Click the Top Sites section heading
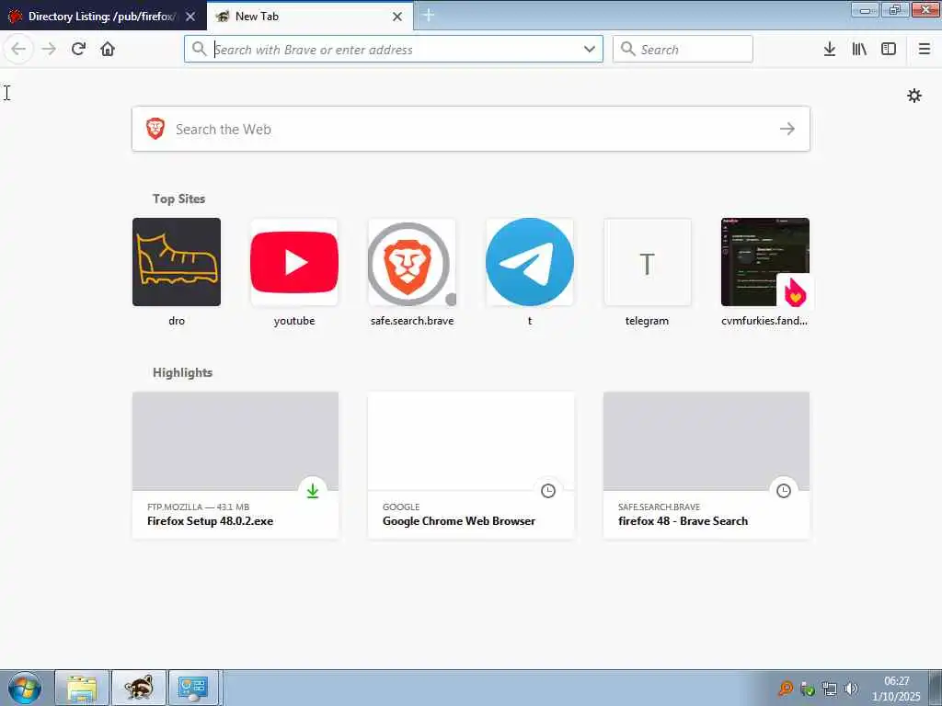 tap(178, 199)
